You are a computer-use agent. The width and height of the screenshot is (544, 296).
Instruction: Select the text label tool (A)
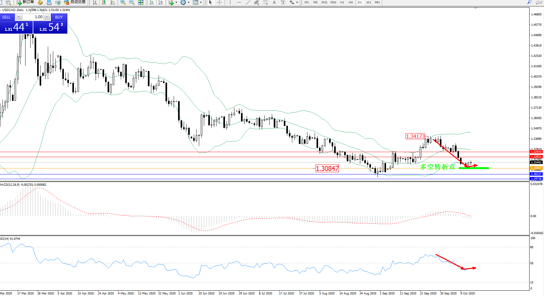[x=274, y=3]
